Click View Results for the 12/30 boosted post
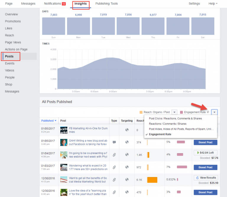This screenshot has height=197, width=227. point(206,178)
